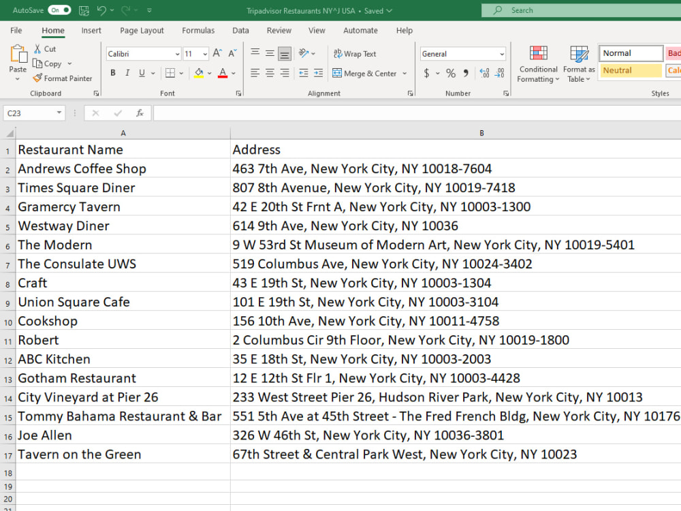Screen dimensions: 681x511
Task: Open Customize Quick Access Toolbar arrow
Action: coord(149,10)
